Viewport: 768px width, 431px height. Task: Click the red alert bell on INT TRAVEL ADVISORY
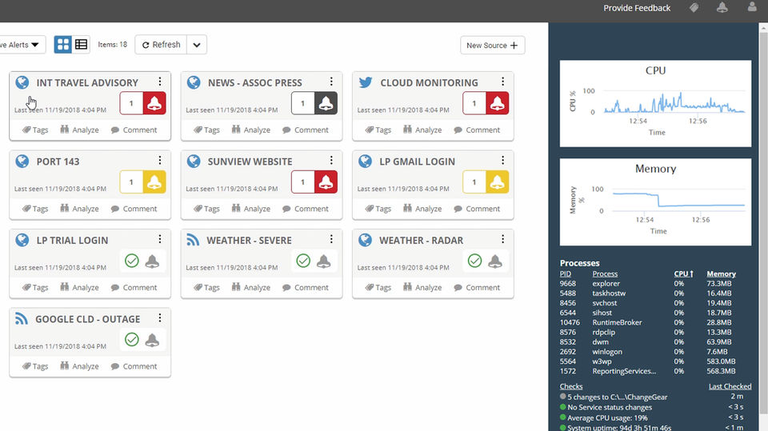point(154,103)
